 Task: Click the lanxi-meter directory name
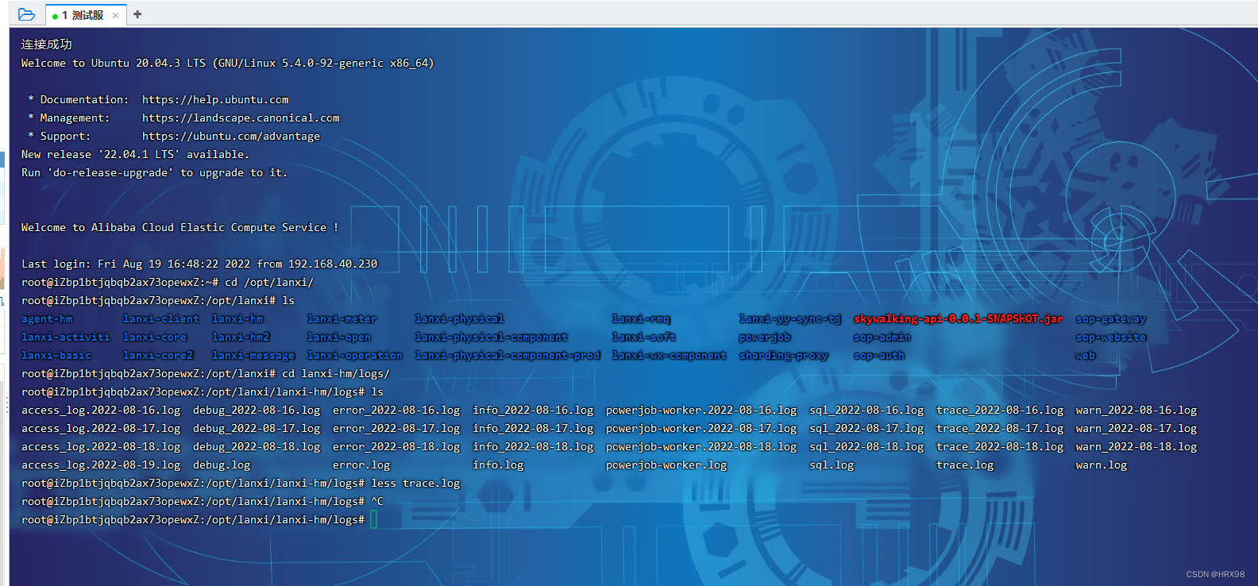(342, 318)
